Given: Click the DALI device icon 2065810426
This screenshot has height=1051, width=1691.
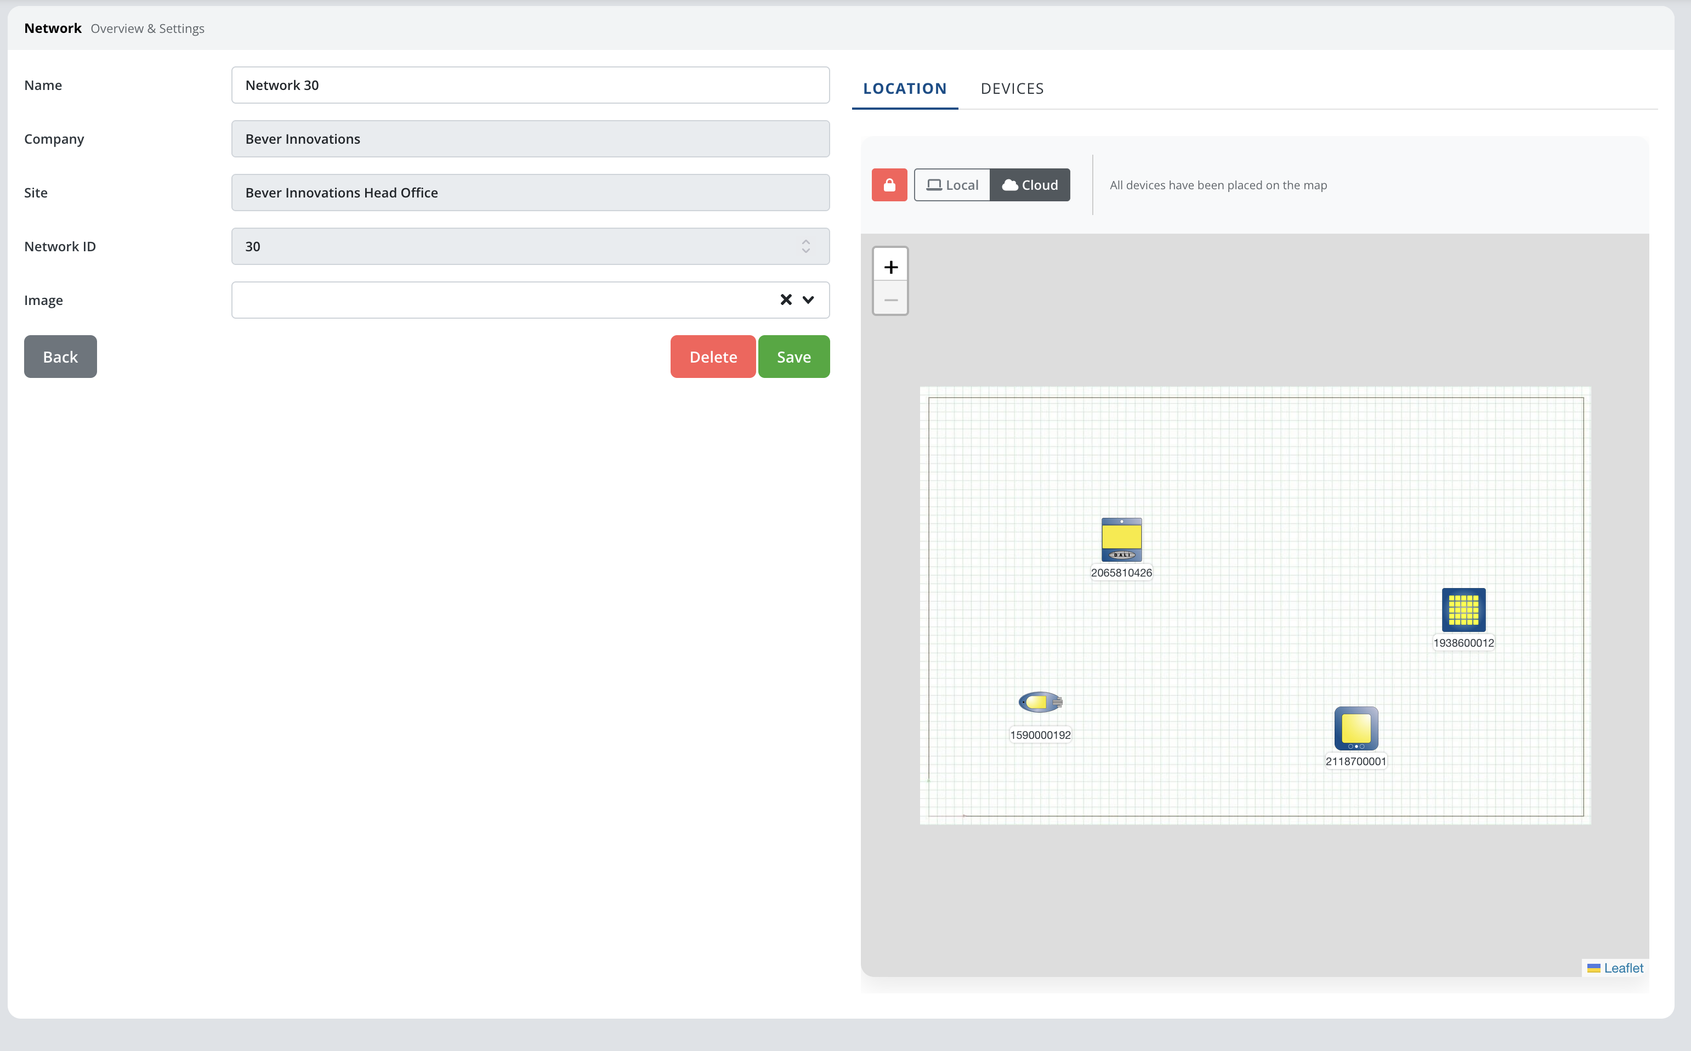Looking at the screenshot, I should click(1121, 539).
